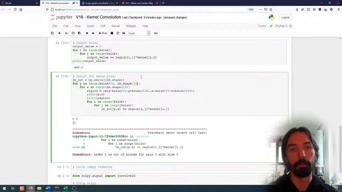Interrupt the kernel with the stop square
342x192 pixels.
point(112,33)
